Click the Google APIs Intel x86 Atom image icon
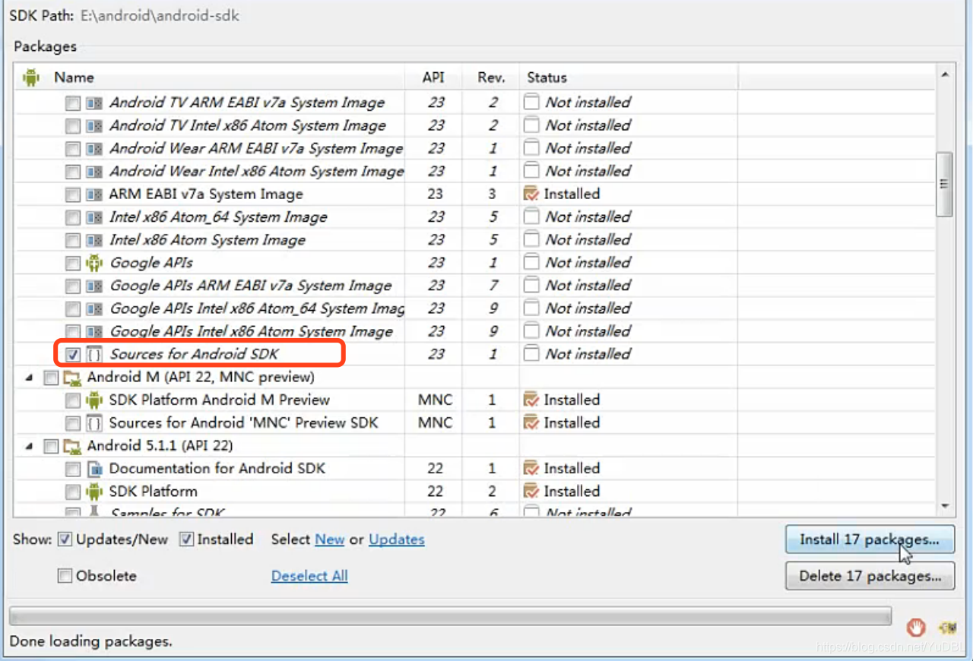The image size is (973, 661). tap(94, 331)
